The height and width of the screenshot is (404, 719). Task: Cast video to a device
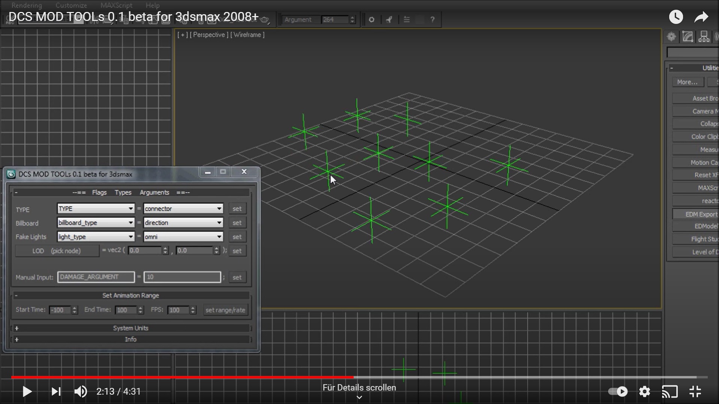click(670, 392)
